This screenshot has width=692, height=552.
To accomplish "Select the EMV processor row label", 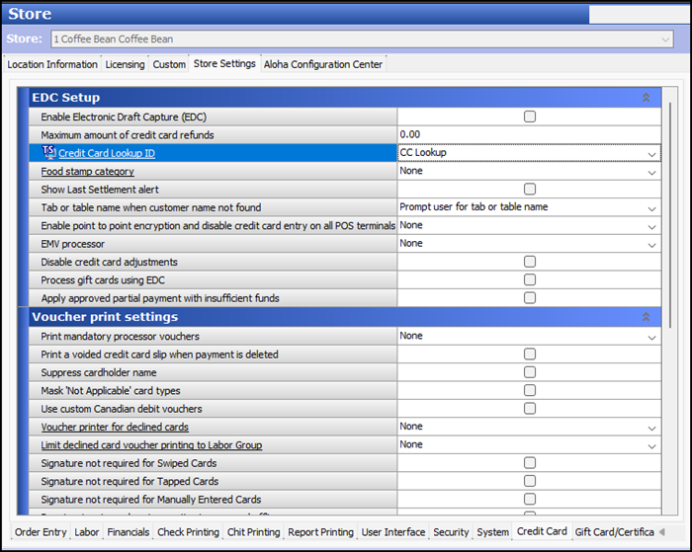I will click(x=73, y=244).
